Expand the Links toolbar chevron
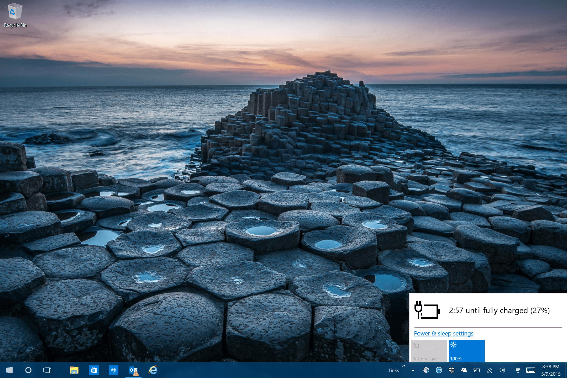This screenshot has width=567, height=378. click(403, 366)
